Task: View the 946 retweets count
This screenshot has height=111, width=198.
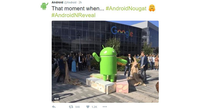Action: [x=77, y=107]
